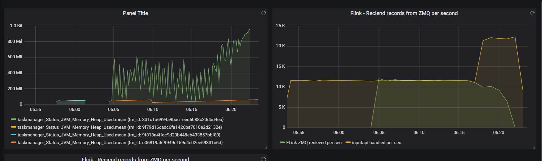Click the green swatch beside FLink ZMQ recieved legend
This screenshot has width=542, height=161.
coord(282,143)
